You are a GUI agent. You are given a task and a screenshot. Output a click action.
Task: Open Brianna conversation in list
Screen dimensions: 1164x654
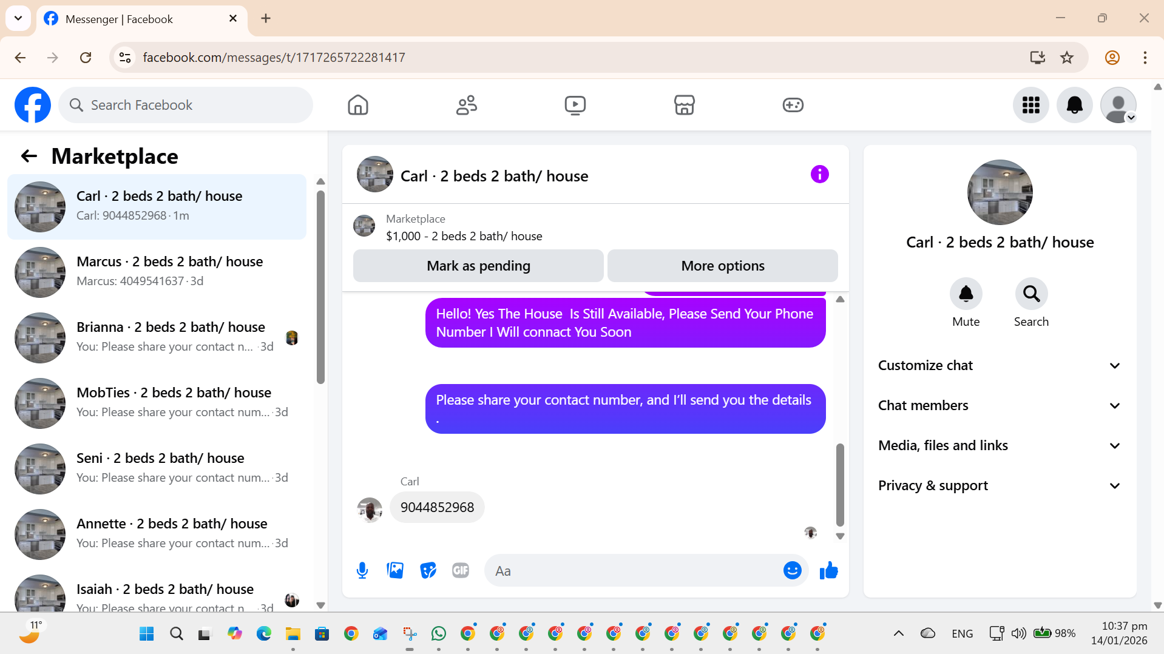(x=157, y=337)
